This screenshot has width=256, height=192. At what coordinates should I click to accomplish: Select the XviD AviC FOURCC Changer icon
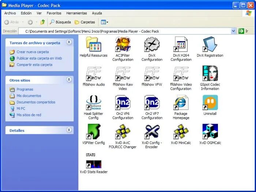[x=123, y=132]
